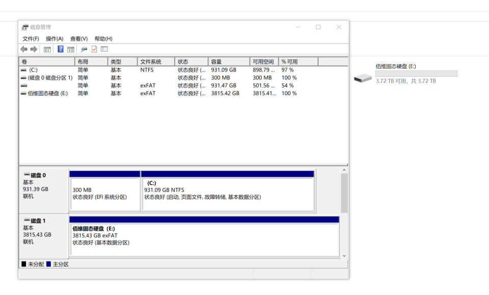Toggle the action pane toolbar icon
The height and width of the screenshot is (295, 489).
click(x=71, y=49)
